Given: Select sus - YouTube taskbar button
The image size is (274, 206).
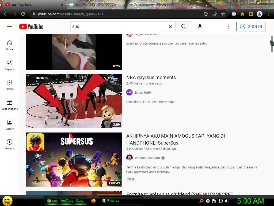Looking at the screenshot, I should [x=66, y=201].
